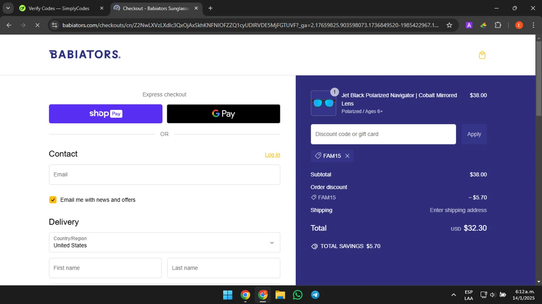This screenshot has height=304, width=542.
Task: Click the browser address bar URL
Action: [x=250, y=25]
